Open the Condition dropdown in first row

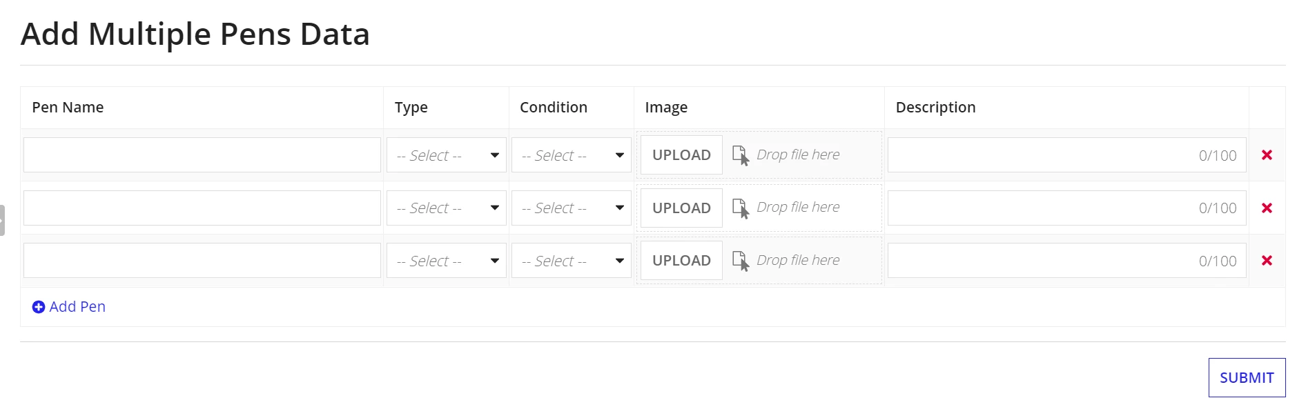click(572, 155)
